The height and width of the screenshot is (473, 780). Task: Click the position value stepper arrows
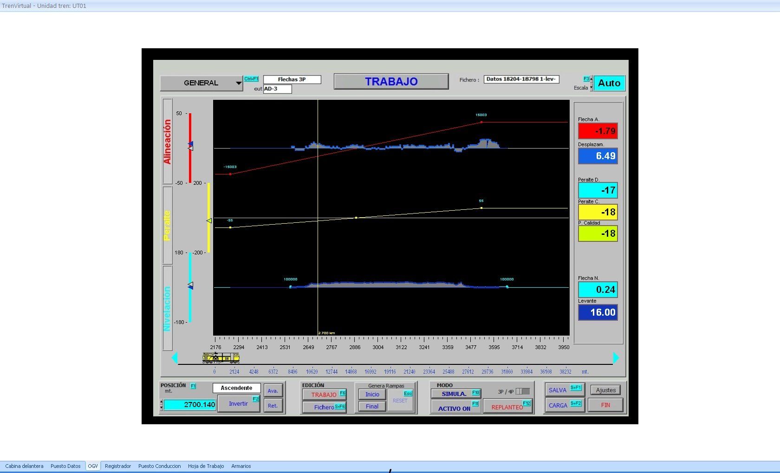[162, 405]
